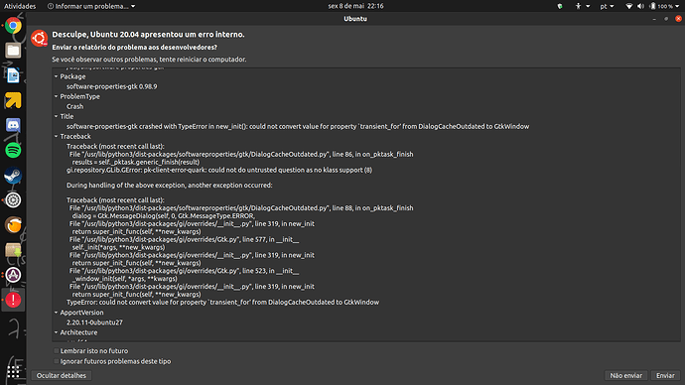685x385 pixels.
Task: Collapse the Title section
Action: pyautogui.click(x=56, y=116)
